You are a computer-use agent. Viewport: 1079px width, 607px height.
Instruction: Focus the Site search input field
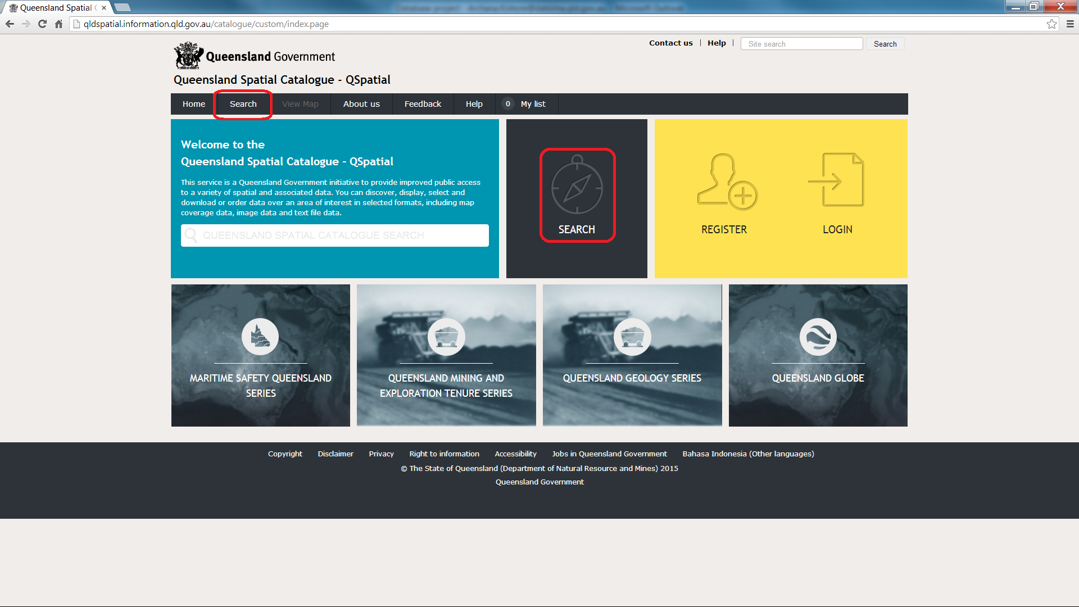[801, 44]
